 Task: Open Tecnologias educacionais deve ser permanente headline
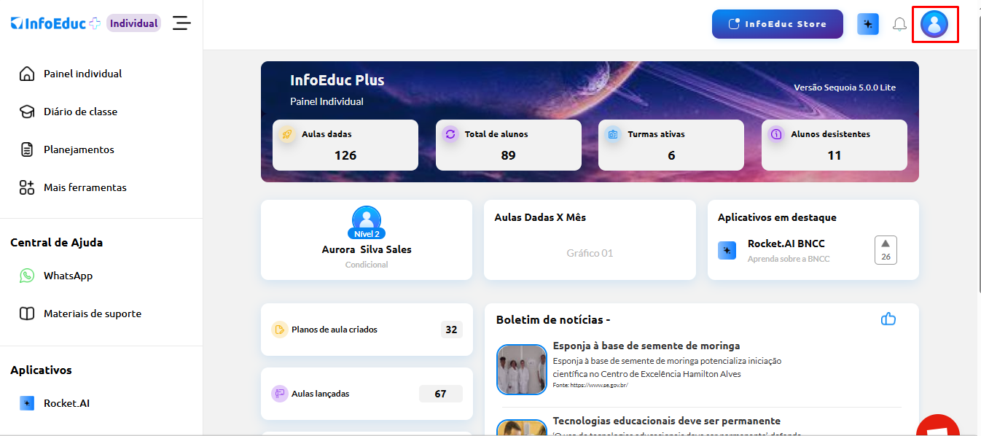667,421
